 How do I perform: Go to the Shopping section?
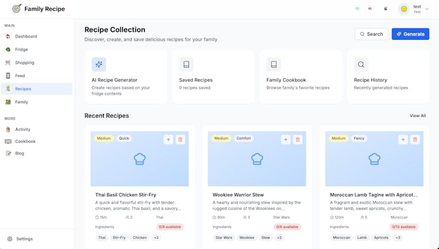[x=24, y=63]
